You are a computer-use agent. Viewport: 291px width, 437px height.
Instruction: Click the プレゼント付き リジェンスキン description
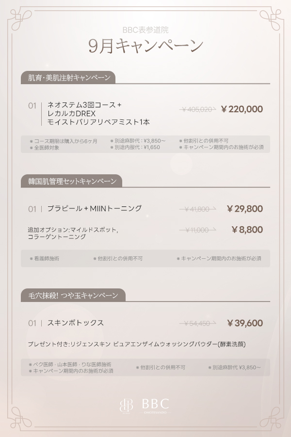click(x=137, y=344)
